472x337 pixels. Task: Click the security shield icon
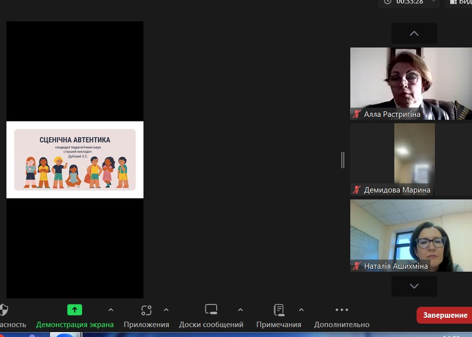tap(3, 310)
